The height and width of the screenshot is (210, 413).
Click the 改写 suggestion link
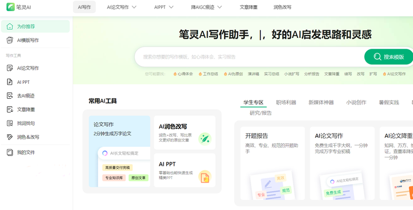pos(360,74)
